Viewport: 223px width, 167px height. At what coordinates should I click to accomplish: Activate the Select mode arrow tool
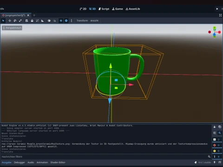[3, 20]
